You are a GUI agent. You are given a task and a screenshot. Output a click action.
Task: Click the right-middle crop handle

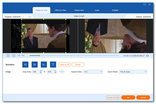pyautogui.click(x=66, y=36)
